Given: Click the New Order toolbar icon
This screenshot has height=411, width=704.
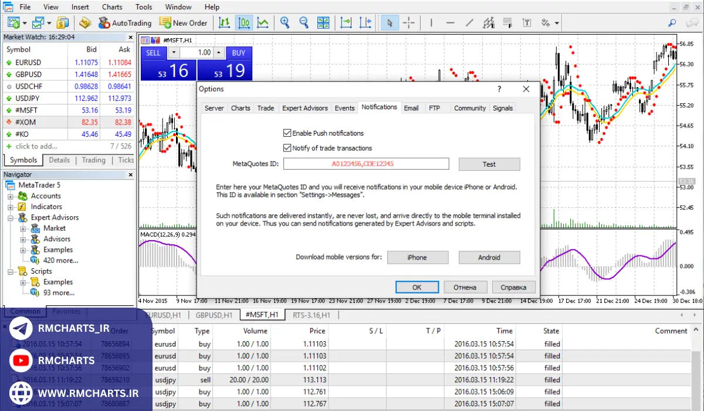Looking at the screenshot, I should pyautogui.click(x=183, y=23).
